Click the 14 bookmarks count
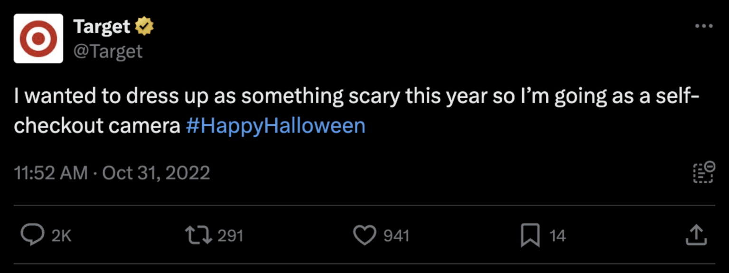Image resolution: width=729 pixels, height=273 pixels. 558,236
